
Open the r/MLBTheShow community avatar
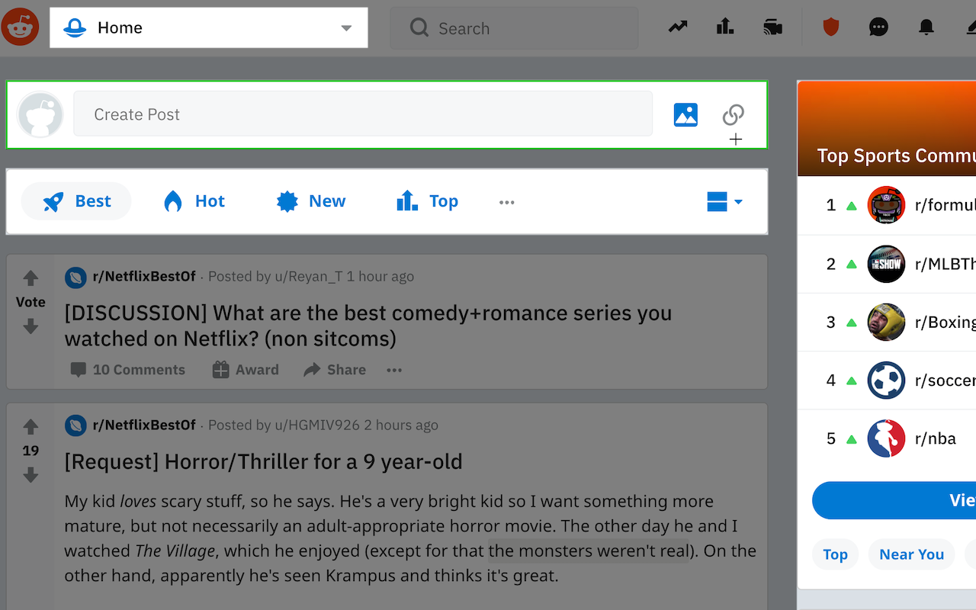pyautogui.click(x=886, y=264)
